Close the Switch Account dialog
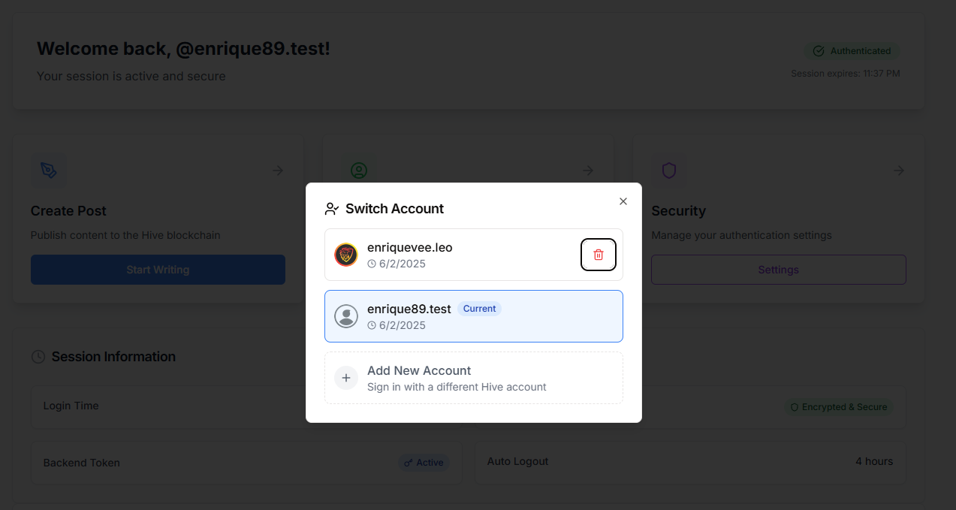This screenshot has width=956, height=510. click(x=623, y=201)
